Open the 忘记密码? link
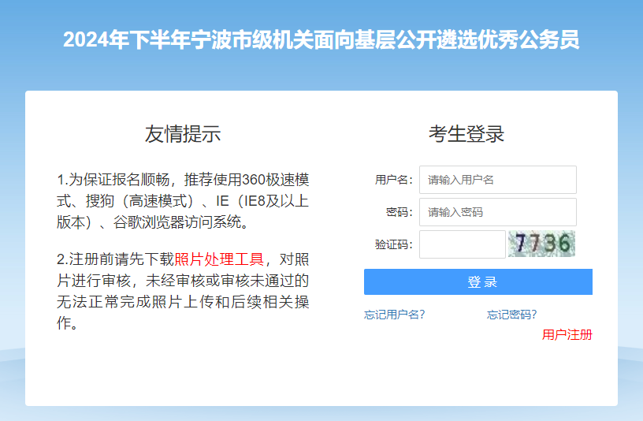The height and width of the screenshot is (421, 643). tap(511, 315)
